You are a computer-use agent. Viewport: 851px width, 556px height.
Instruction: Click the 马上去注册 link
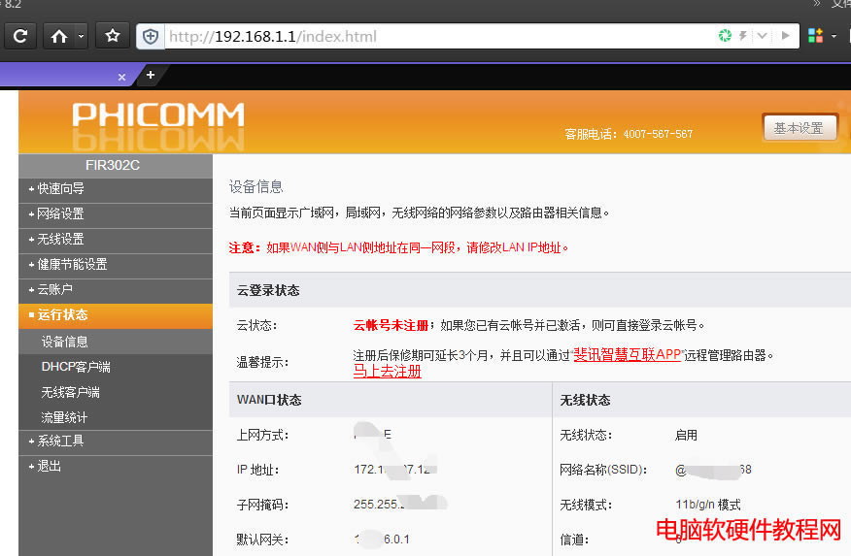click(387, 371)
